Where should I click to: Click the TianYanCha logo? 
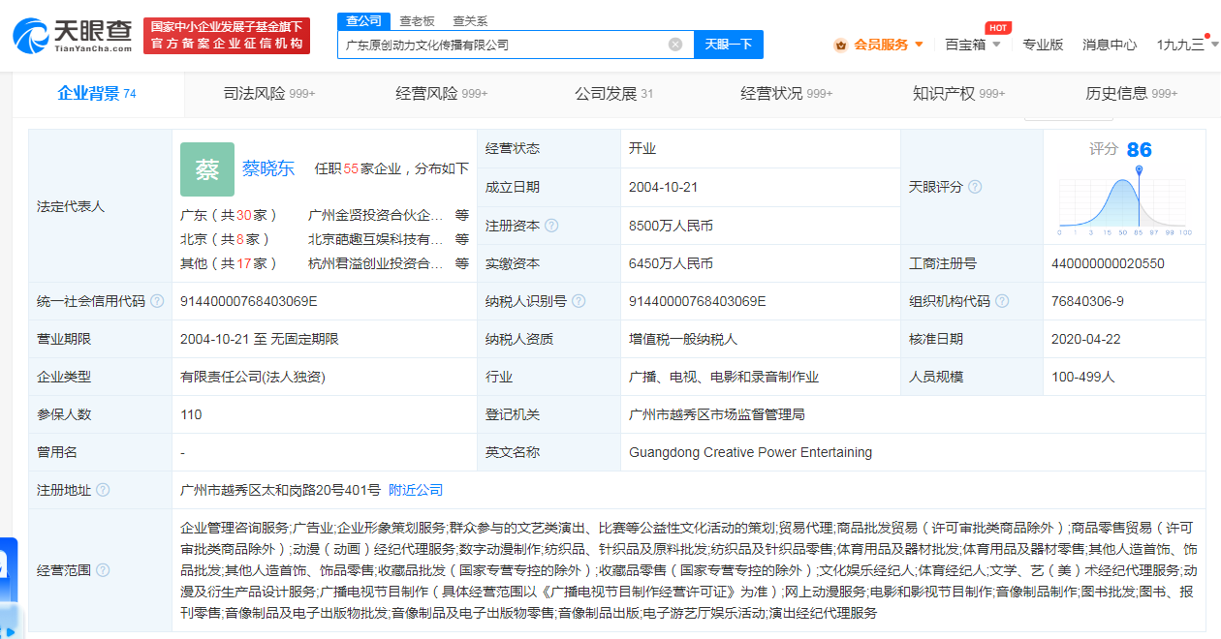pyautogui.click(x=73, y=35)
